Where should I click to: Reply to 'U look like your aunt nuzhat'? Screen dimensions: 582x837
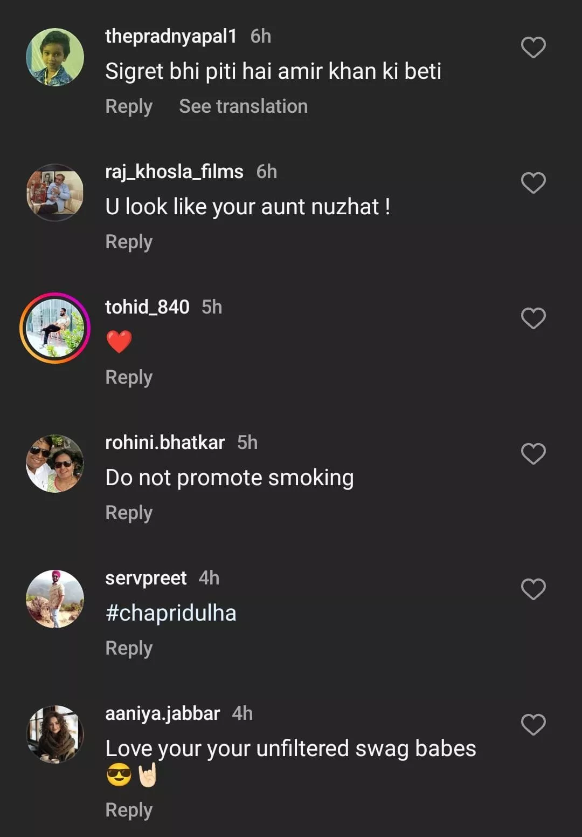click(129, 242)
